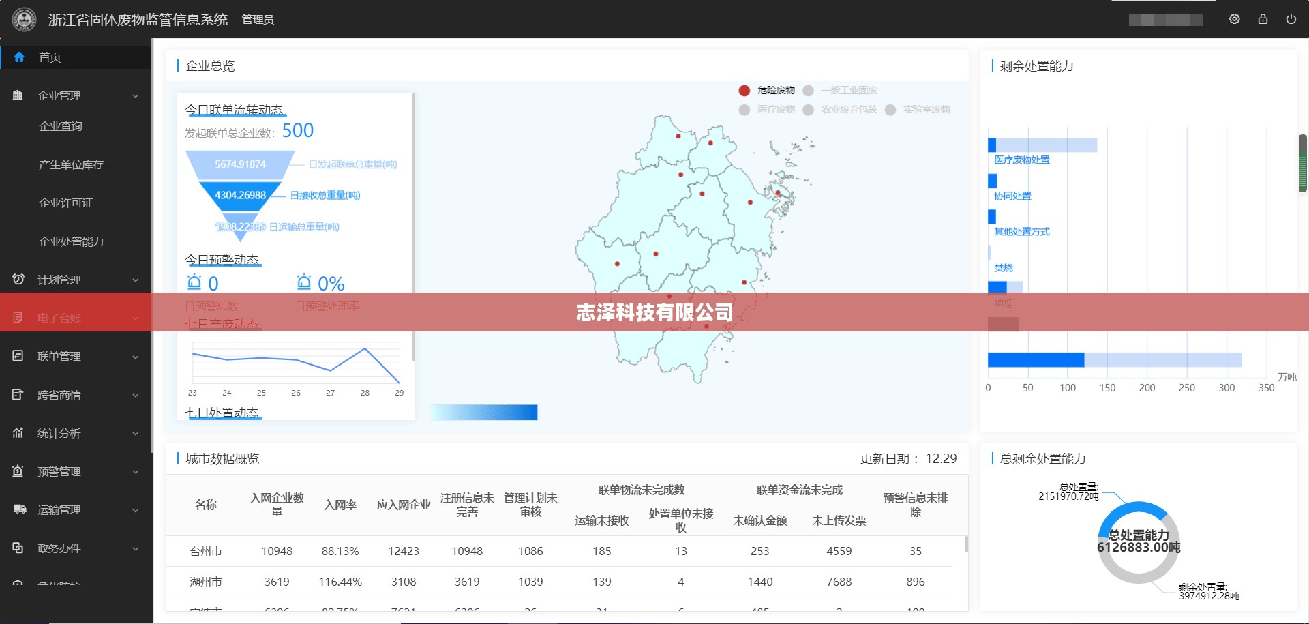Click the system logo emblem

pyautogui.click(x=24, y=19)
